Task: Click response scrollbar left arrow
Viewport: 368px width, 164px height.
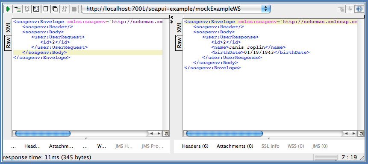Action: click(346, 134)
